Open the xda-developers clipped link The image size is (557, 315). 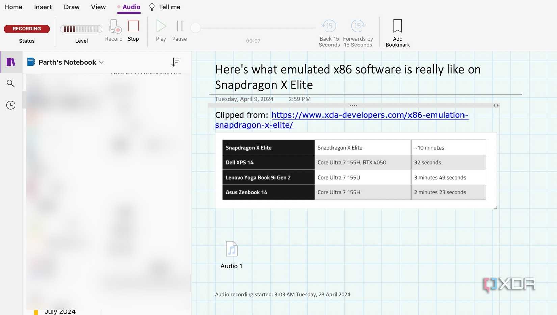click(341, 120)
